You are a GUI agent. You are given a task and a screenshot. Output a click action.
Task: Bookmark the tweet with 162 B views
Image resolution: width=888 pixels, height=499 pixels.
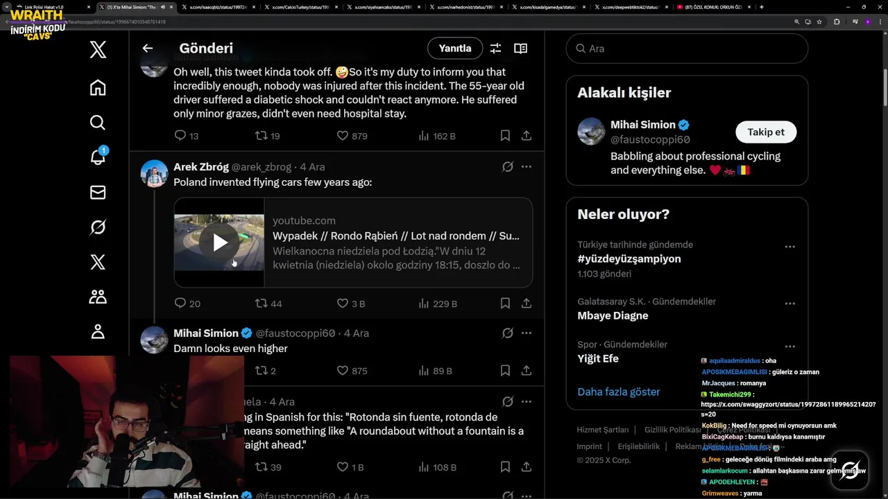coord(505,136)
